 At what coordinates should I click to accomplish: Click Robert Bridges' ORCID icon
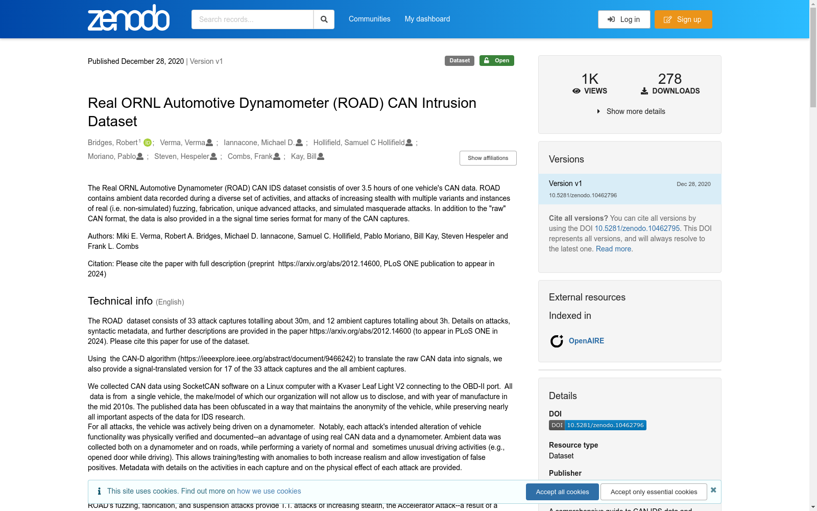(148, 143)
